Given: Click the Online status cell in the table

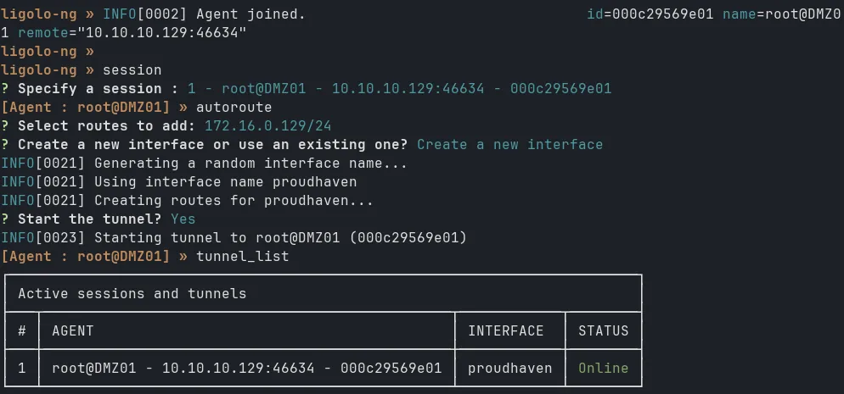Looking at the screenshot, I should coord(603,368).
